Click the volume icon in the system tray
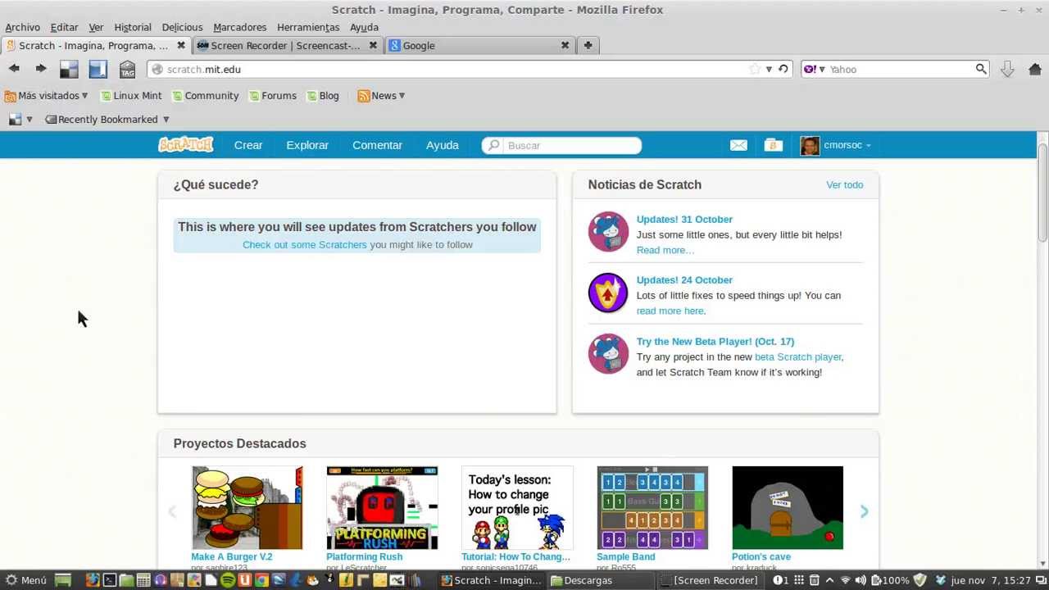 coord(861,580)
